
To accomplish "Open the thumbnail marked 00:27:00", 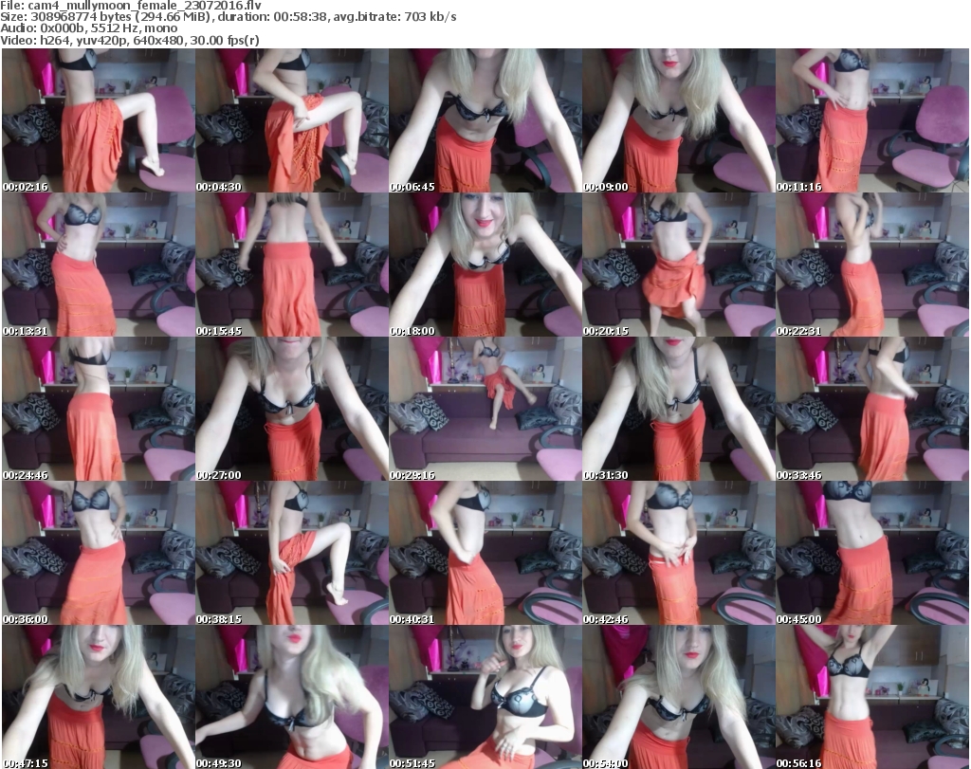I will pyautogui.click(x=292, y=409).
